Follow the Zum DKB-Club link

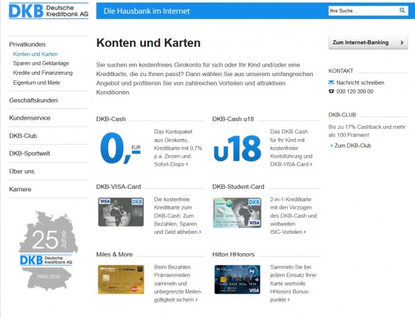pos(353,146)
